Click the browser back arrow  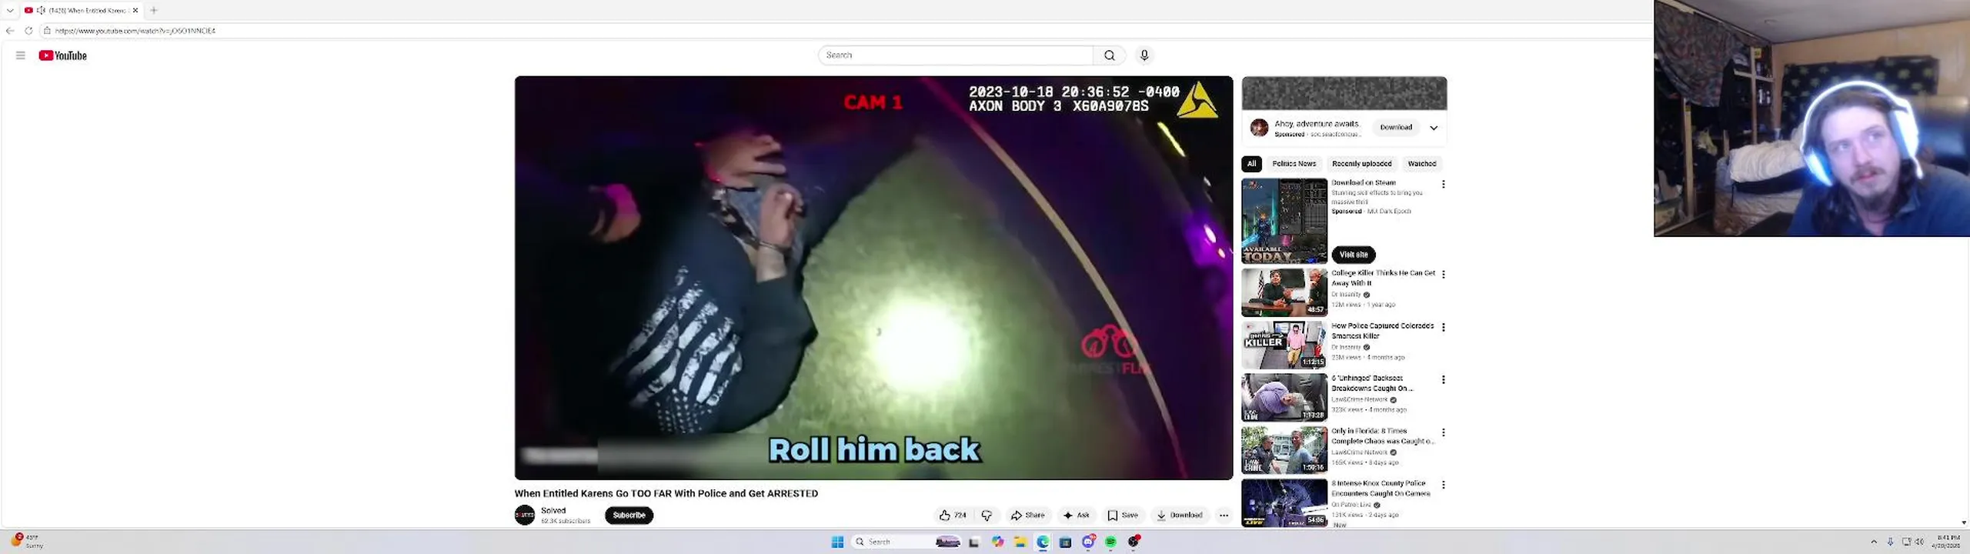click(10, 31)
